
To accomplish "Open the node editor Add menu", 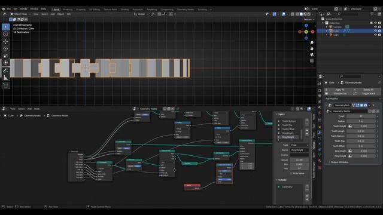I will pos(29,109).
